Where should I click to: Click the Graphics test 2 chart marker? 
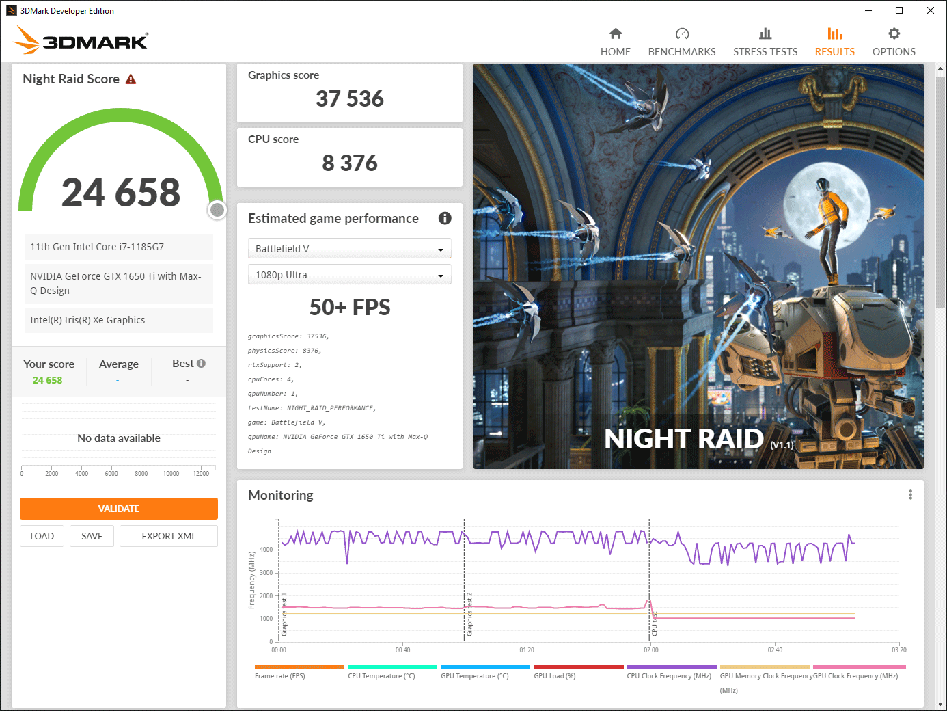click(x=469, y=615)
